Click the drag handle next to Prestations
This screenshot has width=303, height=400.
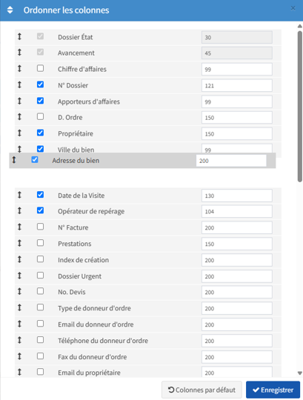pos(19,243)
